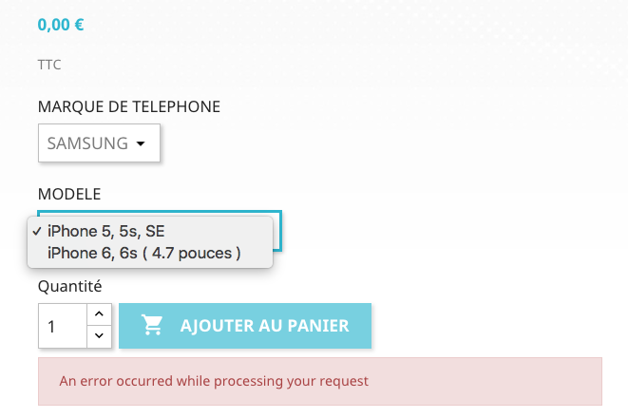Click the checkmark beside iPhone 5
Image resolution: width=628 pixels, height=418 pixels.
pos(37,231)
